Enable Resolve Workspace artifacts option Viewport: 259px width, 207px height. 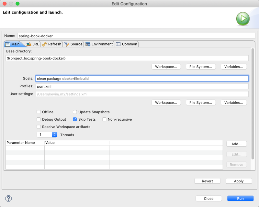(39, 127)
